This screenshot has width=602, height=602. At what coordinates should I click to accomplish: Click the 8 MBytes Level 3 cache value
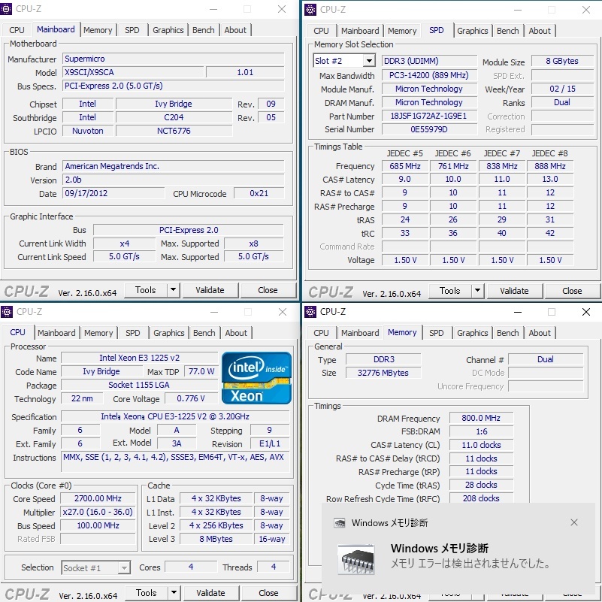216,539
